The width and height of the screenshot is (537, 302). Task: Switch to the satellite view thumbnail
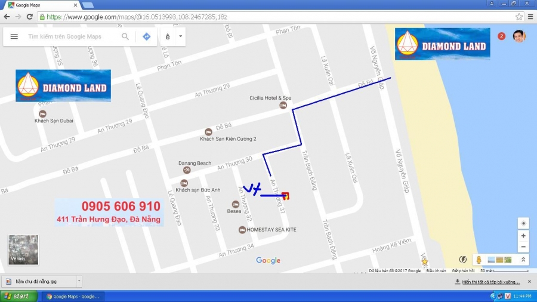point(23,249)
